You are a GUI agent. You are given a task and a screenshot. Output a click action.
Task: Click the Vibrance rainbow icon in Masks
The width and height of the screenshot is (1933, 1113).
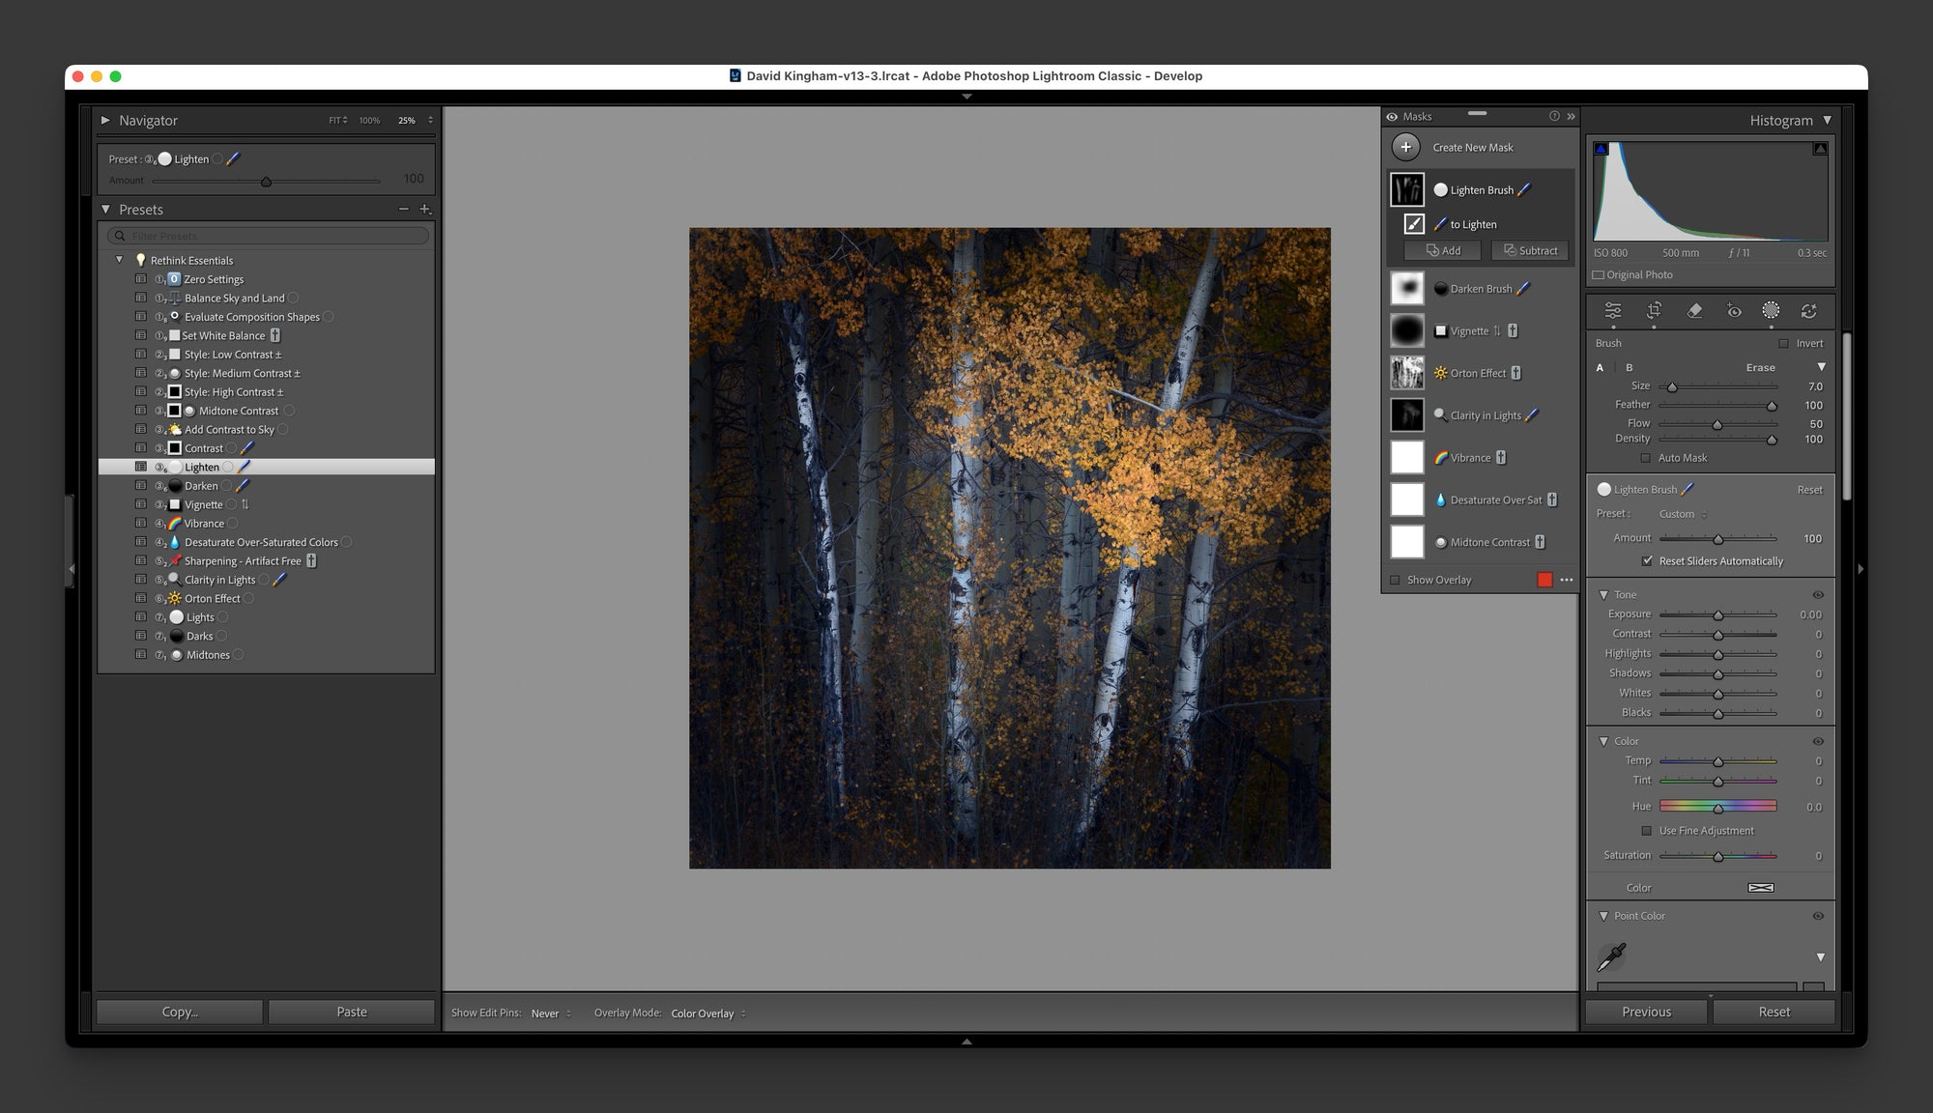pos(1440,458)
